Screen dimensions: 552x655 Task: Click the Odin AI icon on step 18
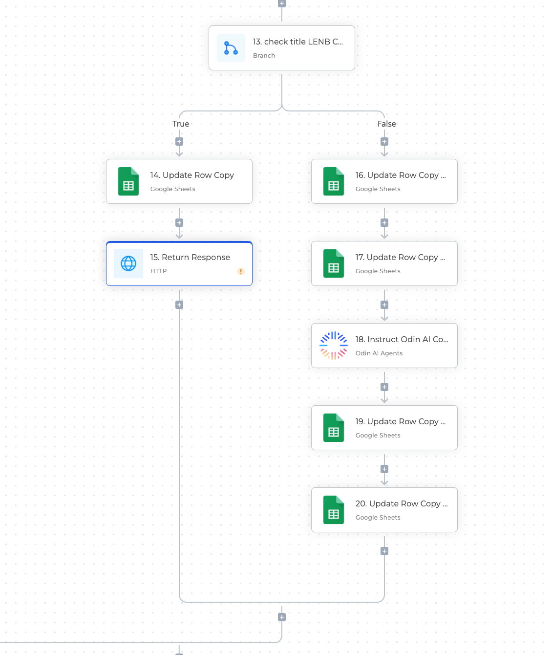point(334,346)
